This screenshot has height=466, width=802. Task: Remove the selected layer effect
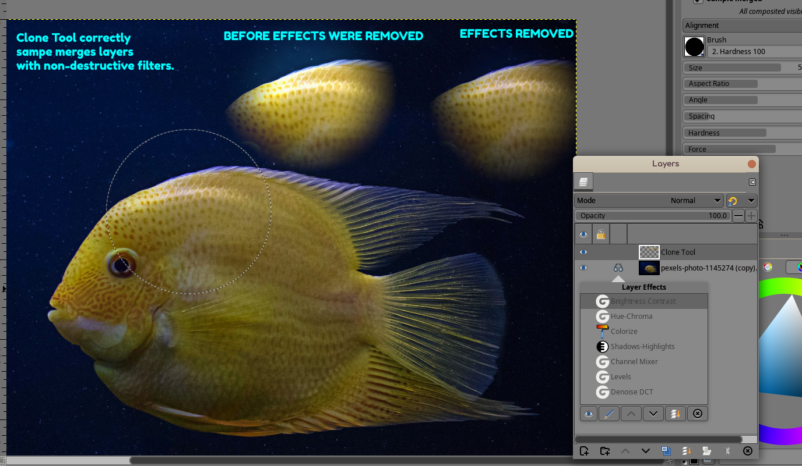click(697, 414)
